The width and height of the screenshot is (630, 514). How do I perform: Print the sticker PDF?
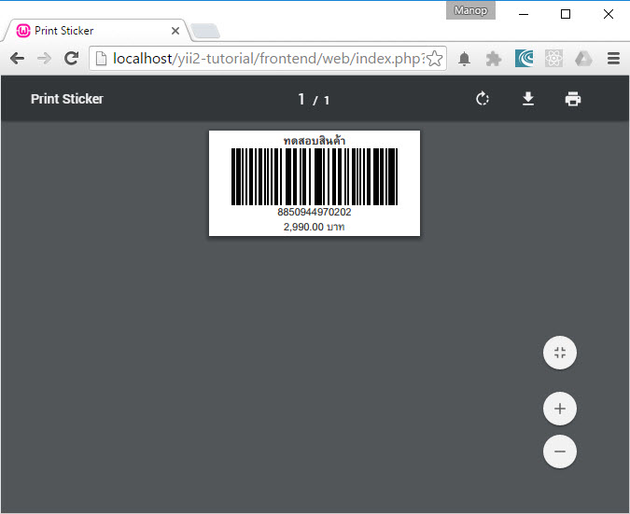(x=572, y=99)
